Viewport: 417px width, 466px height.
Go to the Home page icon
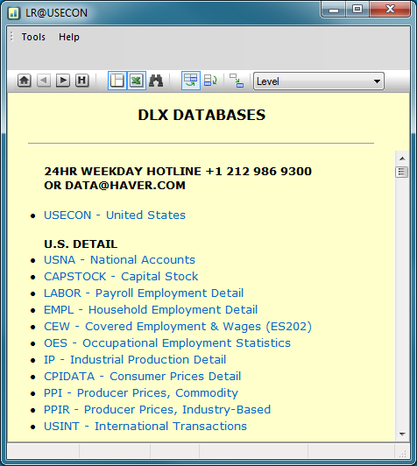24,81
